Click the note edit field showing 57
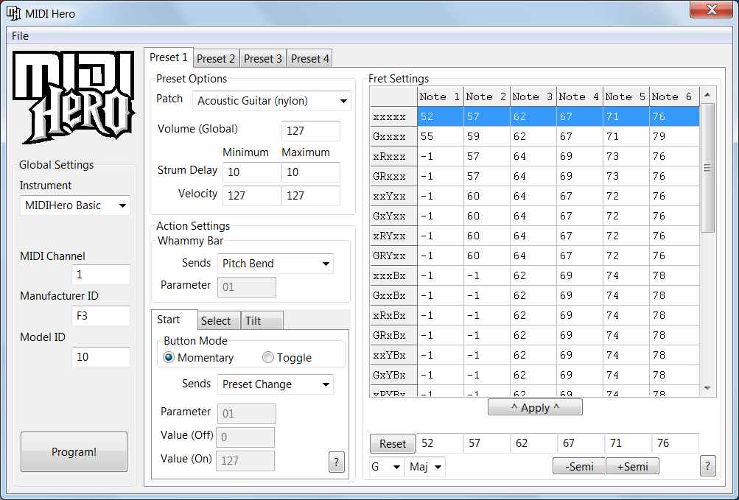 pyautogui.click(x=487, y=443)
